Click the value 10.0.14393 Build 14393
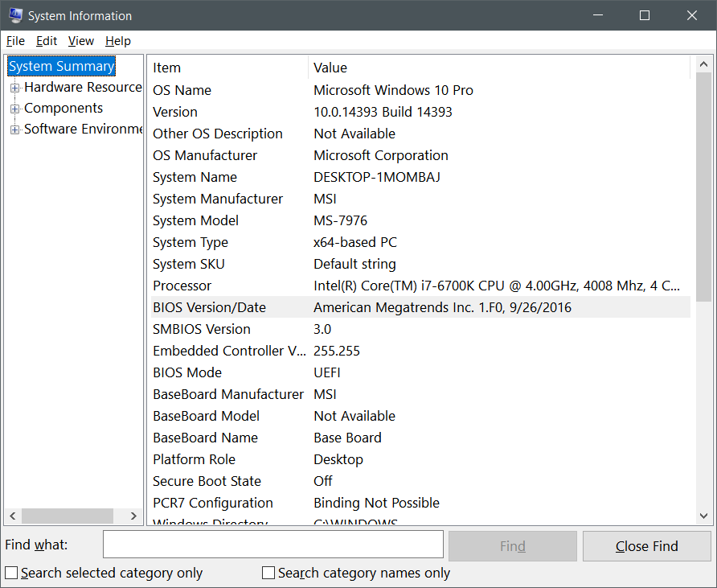 (383, 112)
